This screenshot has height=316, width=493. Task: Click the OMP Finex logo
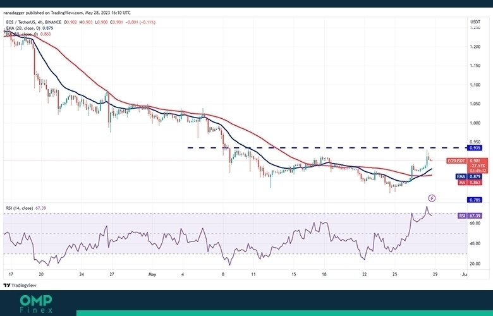point(36,304)
